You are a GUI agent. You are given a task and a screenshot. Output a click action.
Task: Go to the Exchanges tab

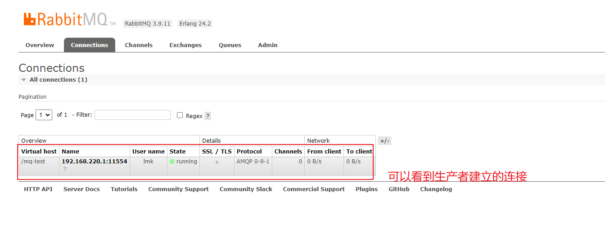pyautogui.click(x=185, y=45)
